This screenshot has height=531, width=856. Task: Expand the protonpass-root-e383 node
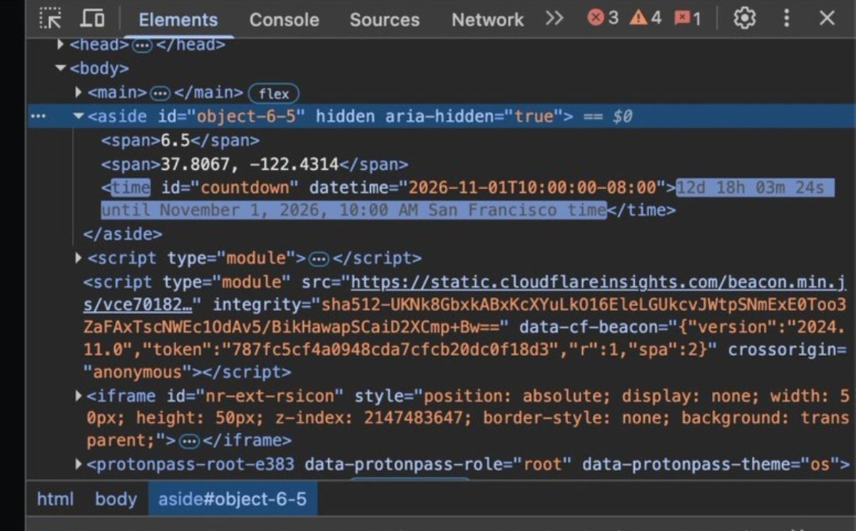(x=78, y=465)
